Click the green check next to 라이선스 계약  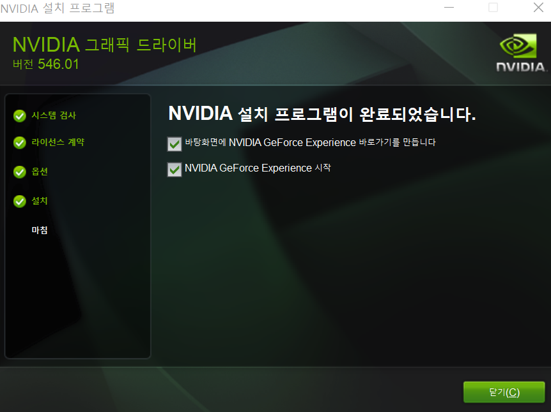click(20, 143)
